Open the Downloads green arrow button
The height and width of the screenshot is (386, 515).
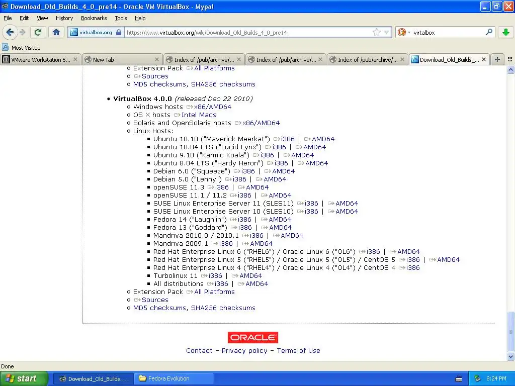click(x=506, y=32)
